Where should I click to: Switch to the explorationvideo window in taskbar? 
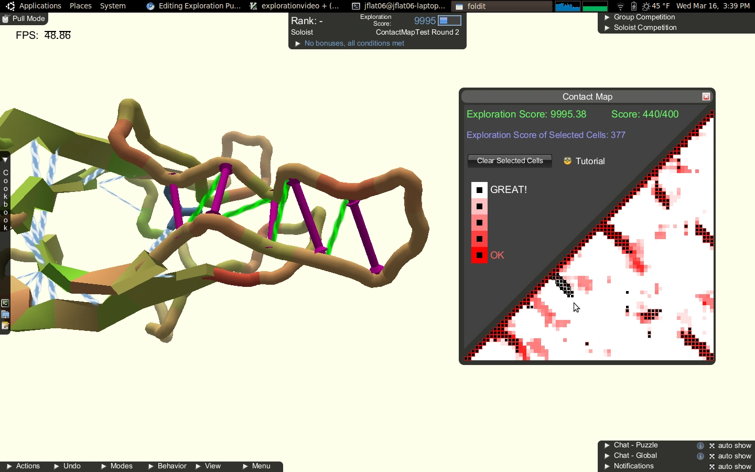[x=295, y=6]
